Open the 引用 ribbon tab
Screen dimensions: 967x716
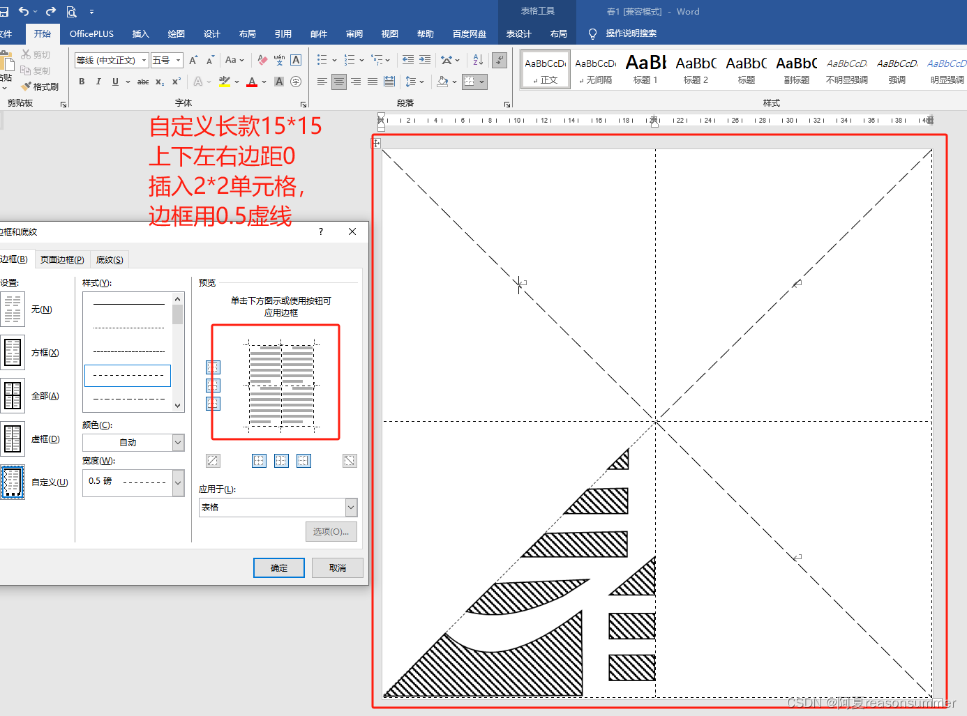pyautogui.click(x=283, y=33)
